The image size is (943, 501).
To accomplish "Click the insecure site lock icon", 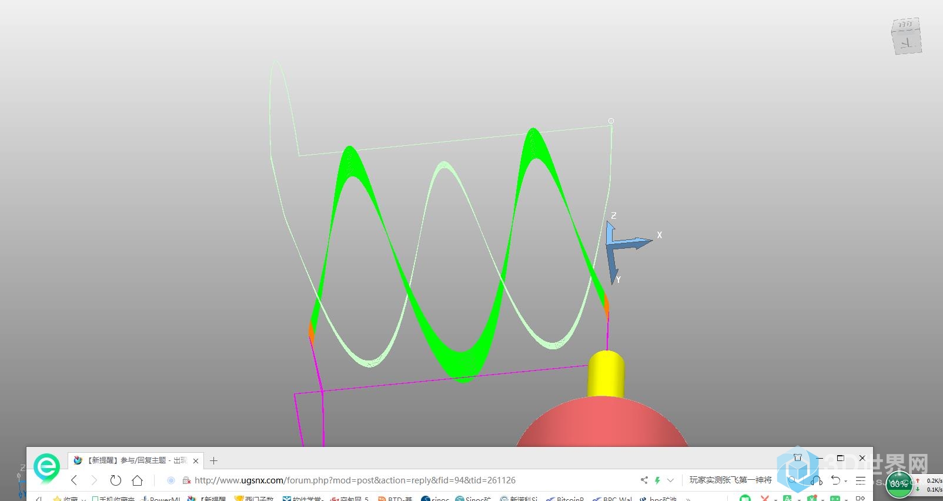I will (x=186, y=480).
